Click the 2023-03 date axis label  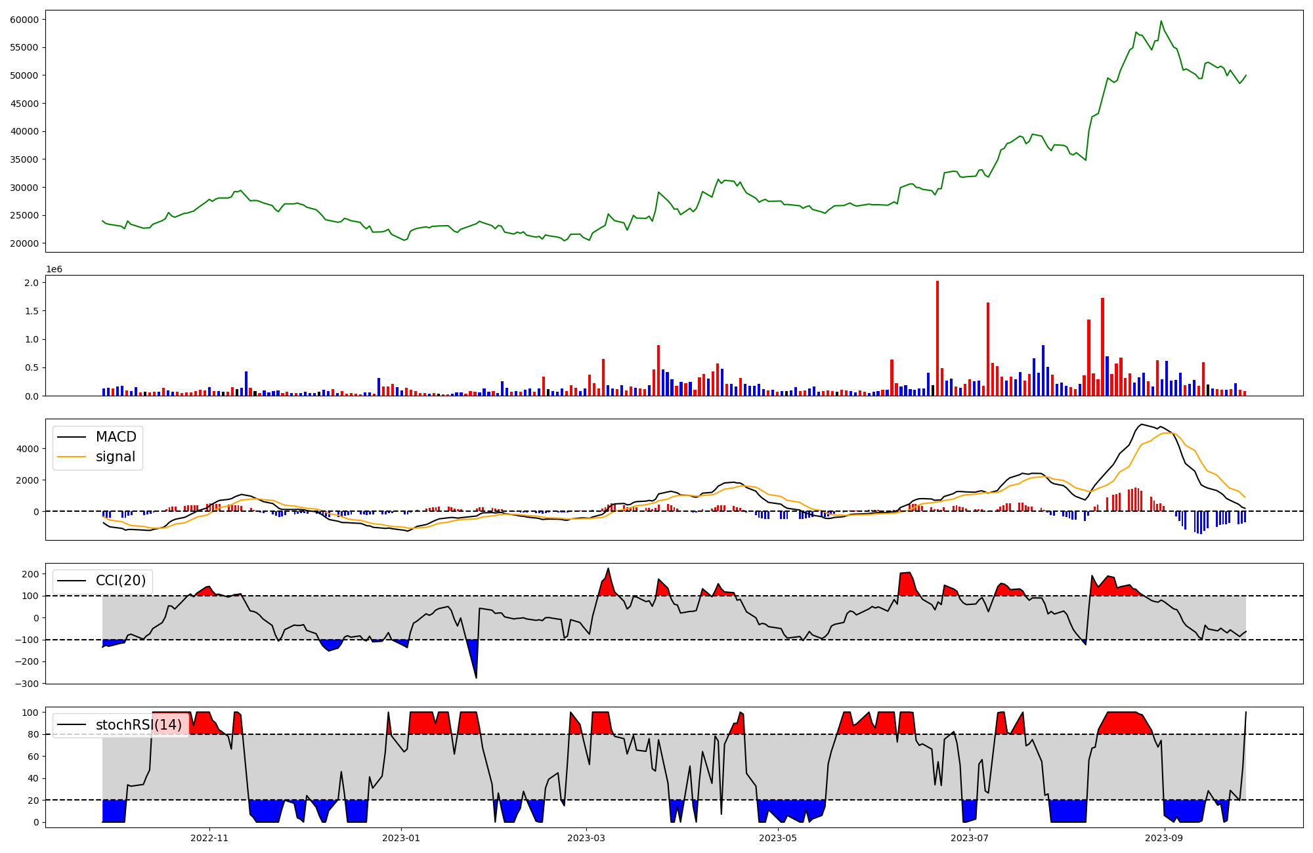[586, 838]
